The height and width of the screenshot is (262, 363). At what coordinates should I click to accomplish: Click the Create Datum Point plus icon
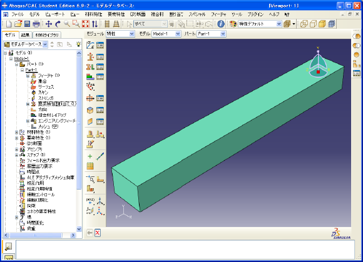[x=90, y=156]
